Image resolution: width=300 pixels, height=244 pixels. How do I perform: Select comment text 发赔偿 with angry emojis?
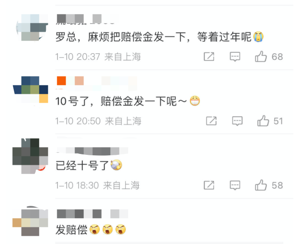tap(91, 229)
